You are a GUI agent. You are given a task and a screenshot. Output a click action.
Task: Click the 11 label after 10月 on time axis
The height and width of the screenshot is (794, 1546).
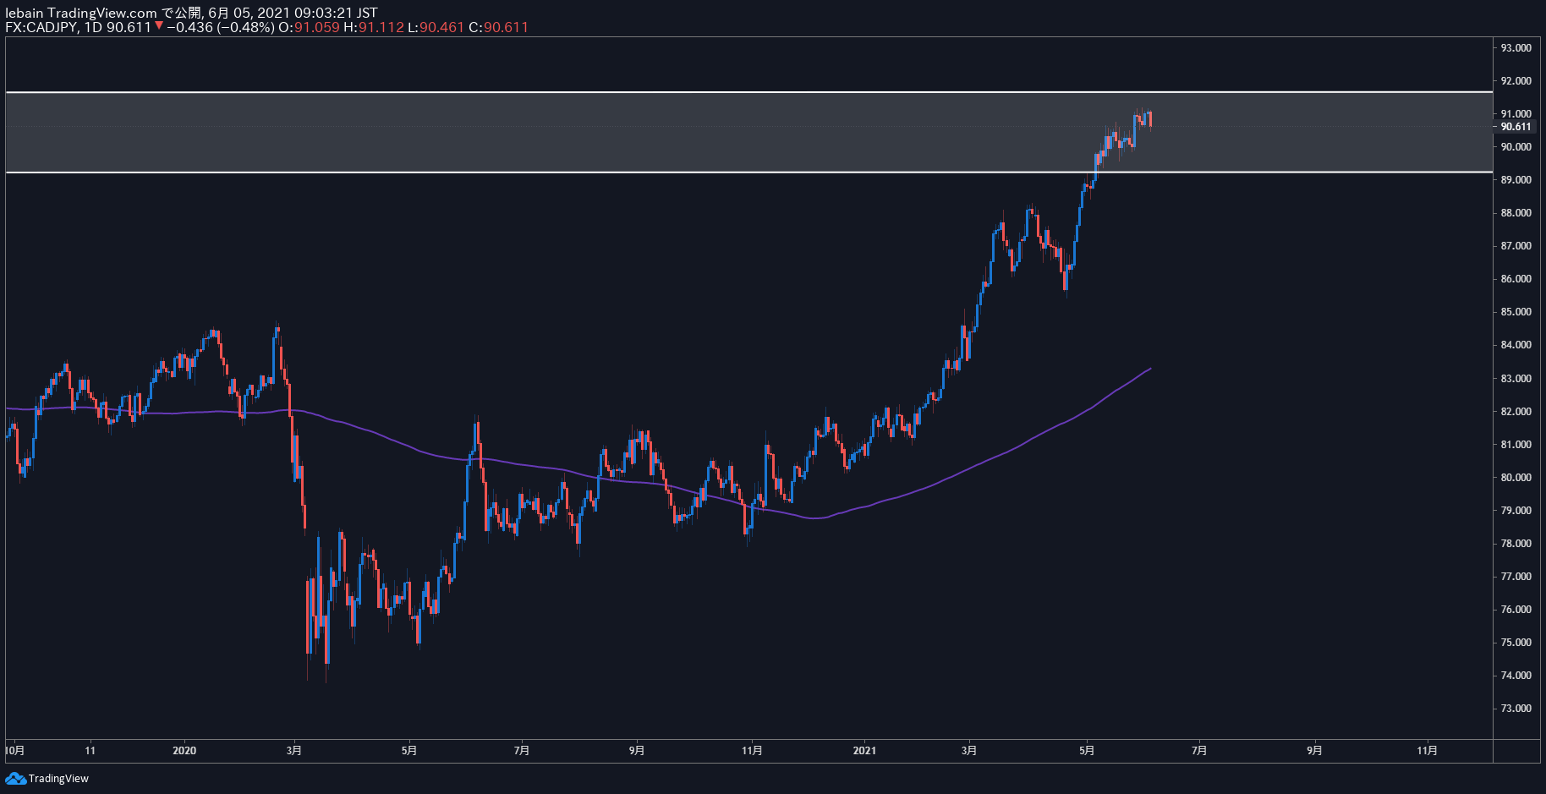[x=90, y=751]
